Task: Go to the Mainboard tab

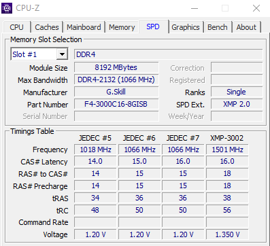Action: pyautogui.click(x=84, y=27)
